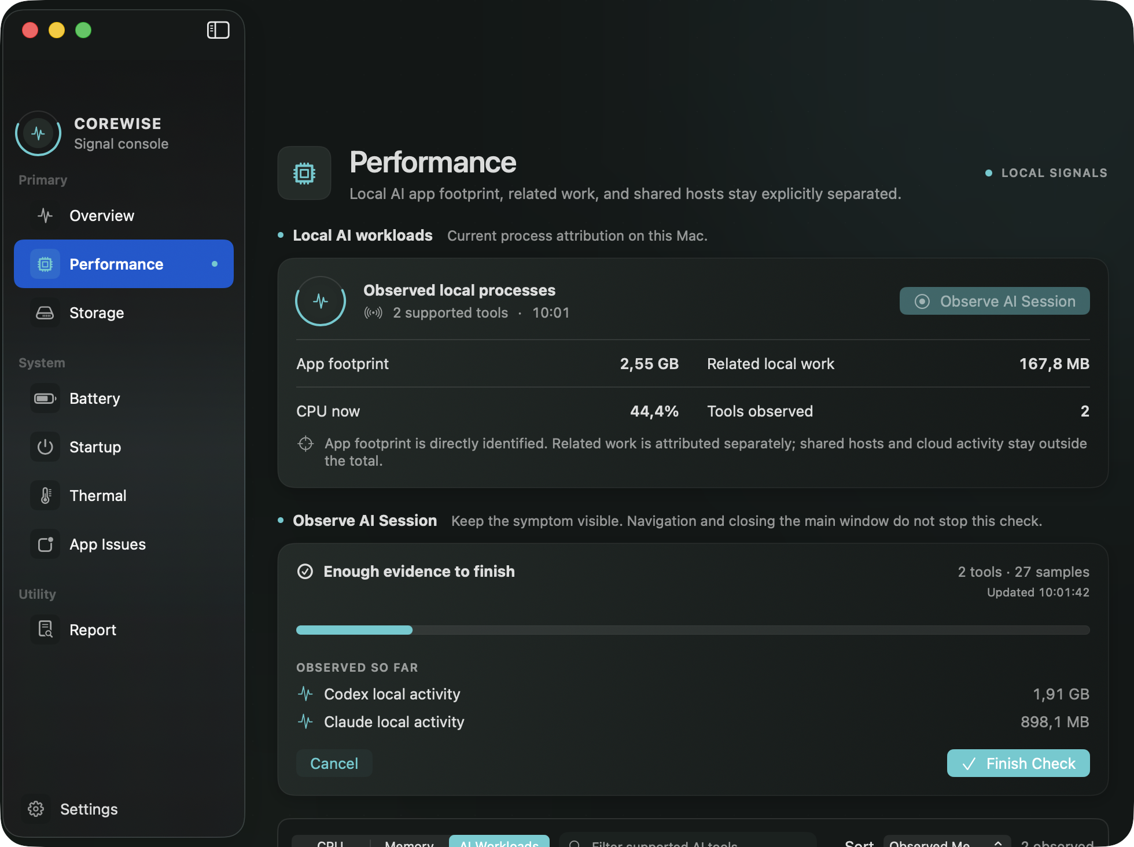The height and width of the screenshot is (847, 1134).
Task: Click the 'Local AI workloads' section heading
Action: [363, 235]
